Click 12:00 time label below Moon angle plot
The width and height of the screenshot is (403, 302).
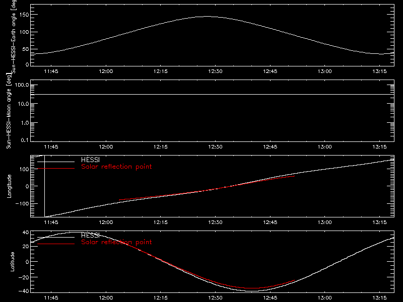click(106, 147)
